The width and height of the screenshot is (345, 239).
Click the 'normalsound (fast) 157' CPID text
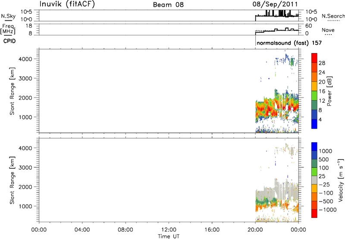(x=289, y=43)
